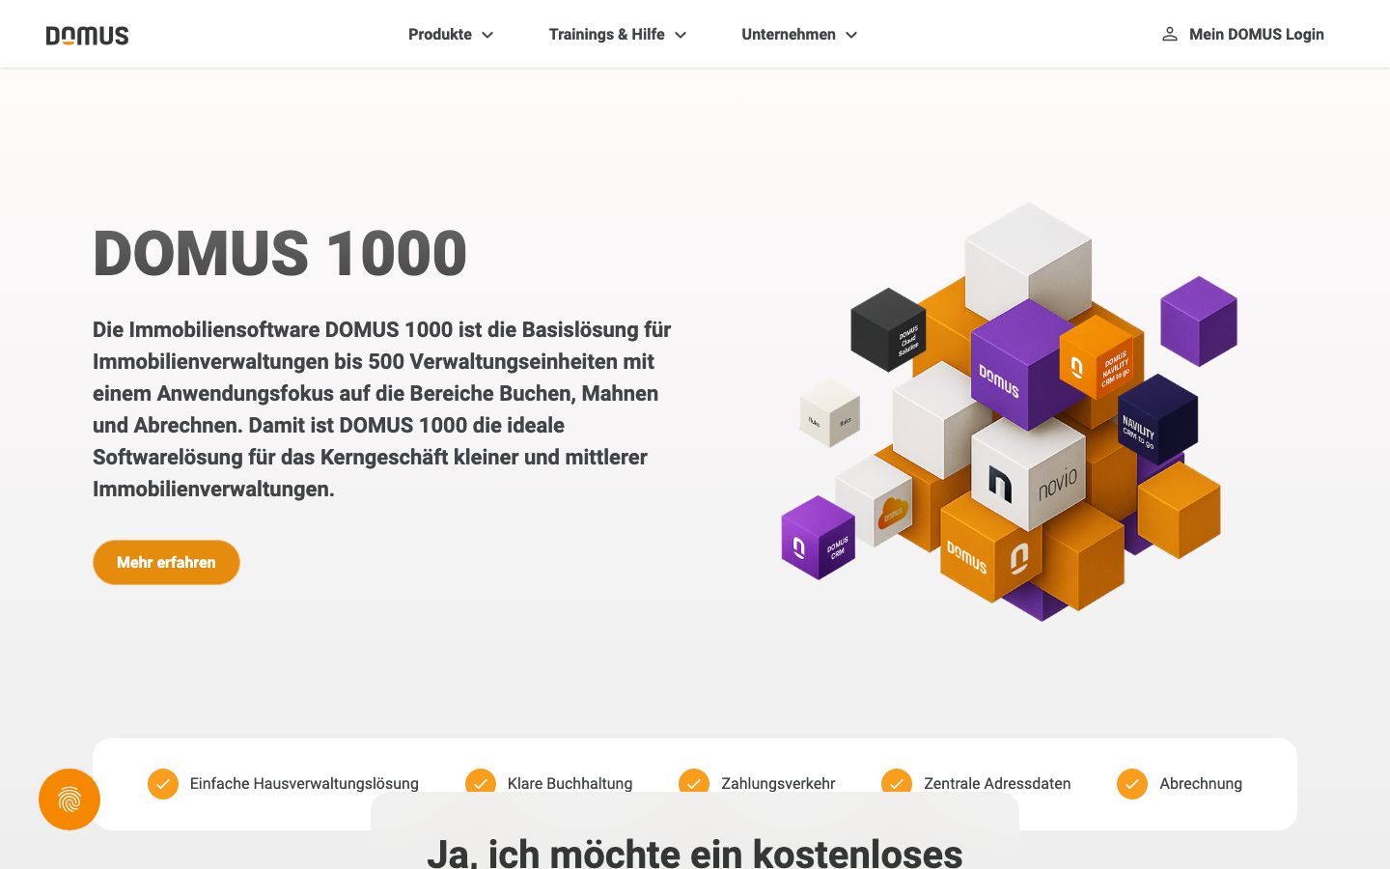The image size is (1390, 869).
Task: Open the Unternehmen menu
Action: pyautogui.click(x=799, y=35)
